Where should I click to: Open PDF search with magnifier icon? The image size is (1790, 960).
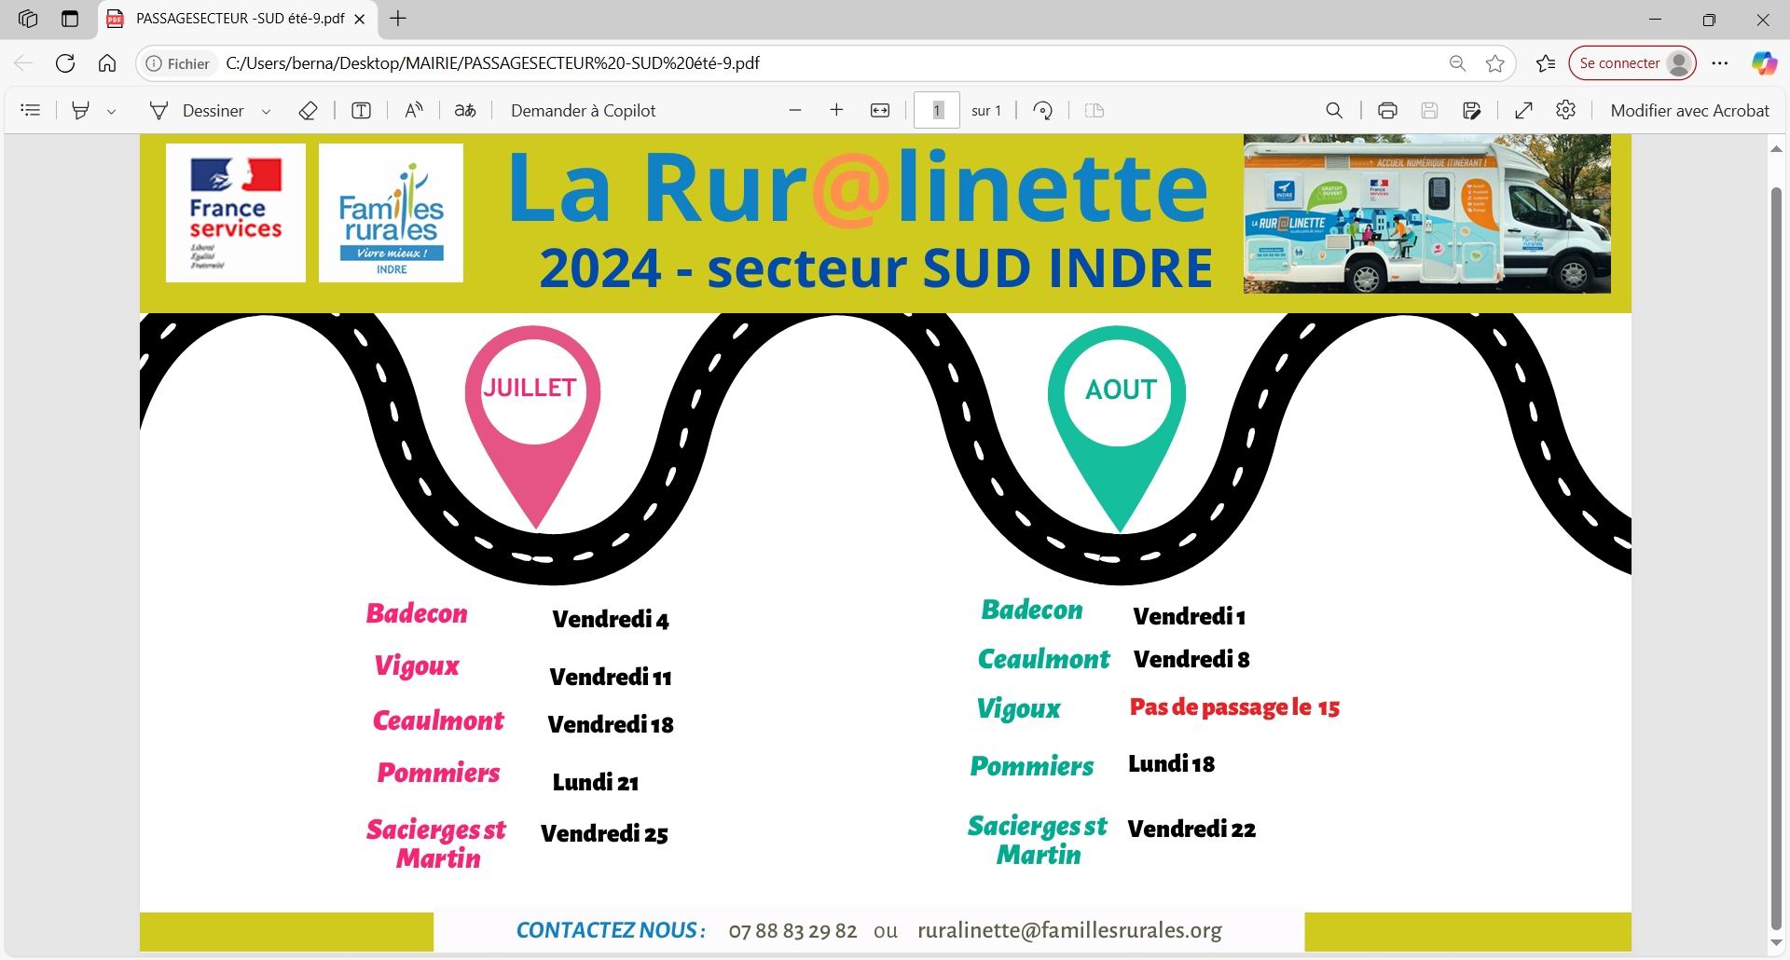point(1334,110)
